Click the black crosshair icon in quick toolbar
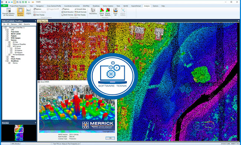Screen dimensions: 241x145 pyautogui.click(x=6, y=2)
